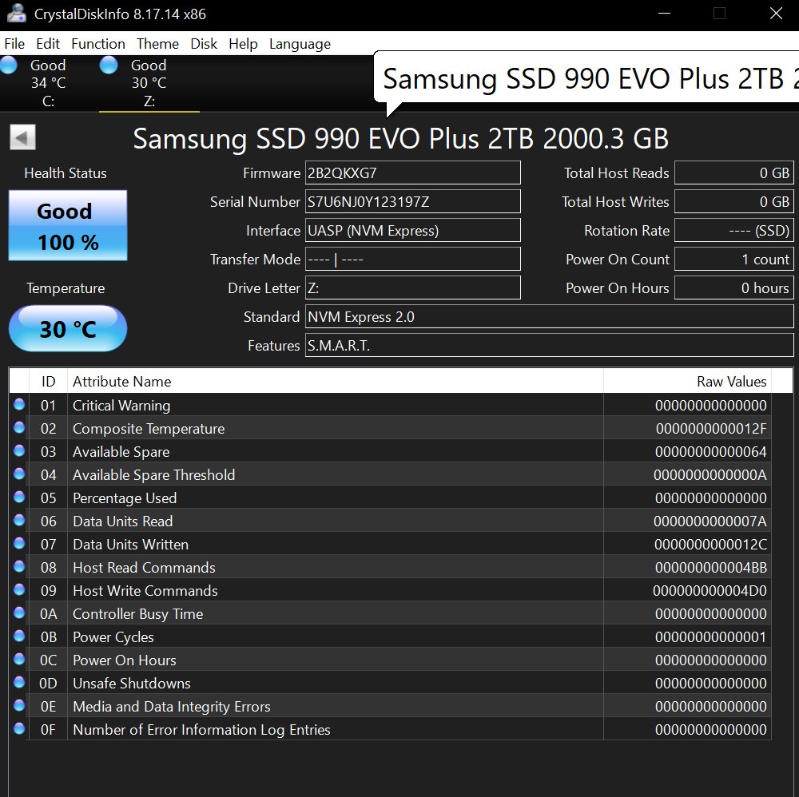Select the Z: drive status orb
The height and width of the screenshot is (797, 799).
pos(109,65)
